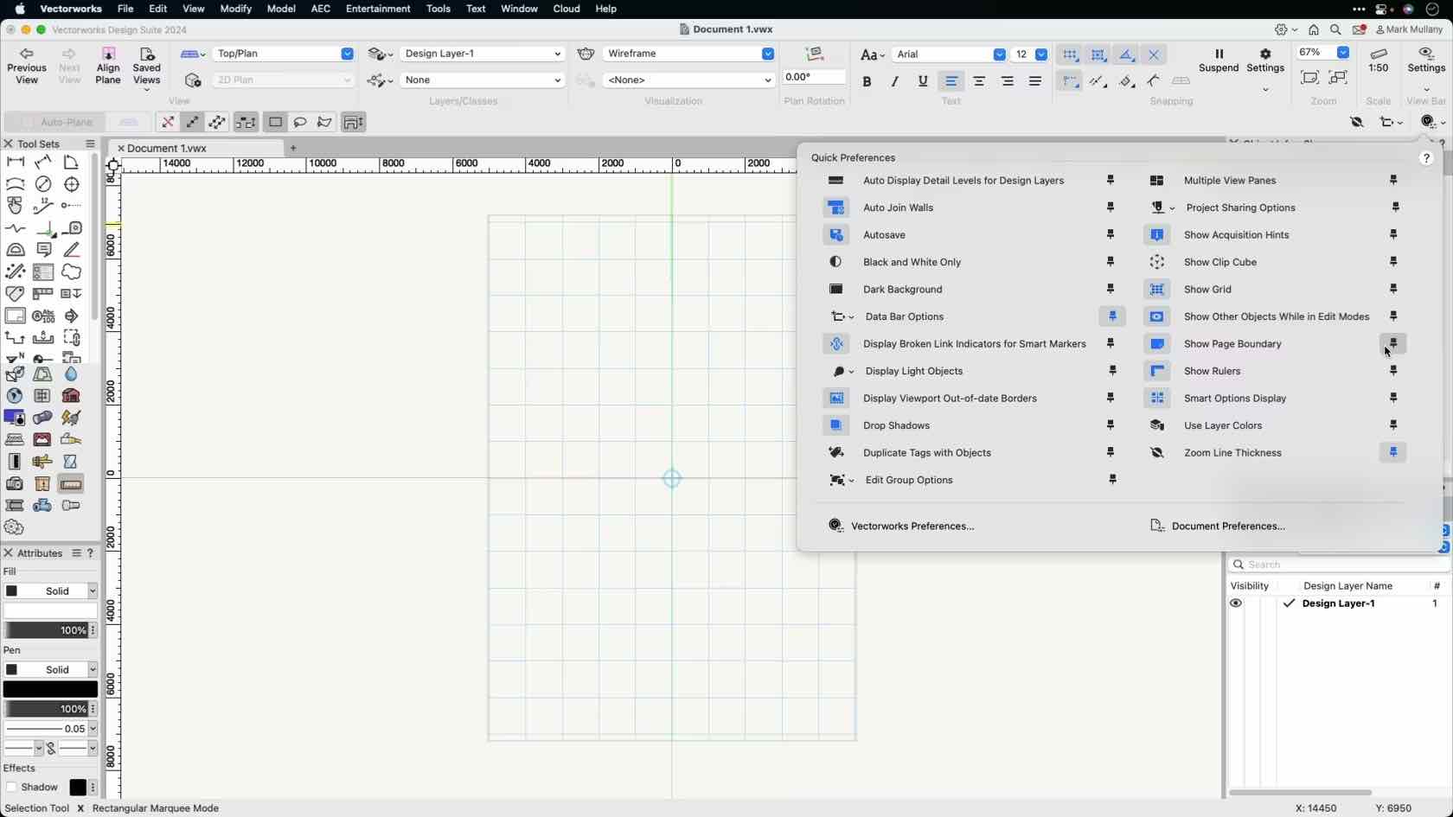Click Mark Mullany user account
Image resolution: width=1453 pixels, height=817 pixels.
coord(1410,29)
